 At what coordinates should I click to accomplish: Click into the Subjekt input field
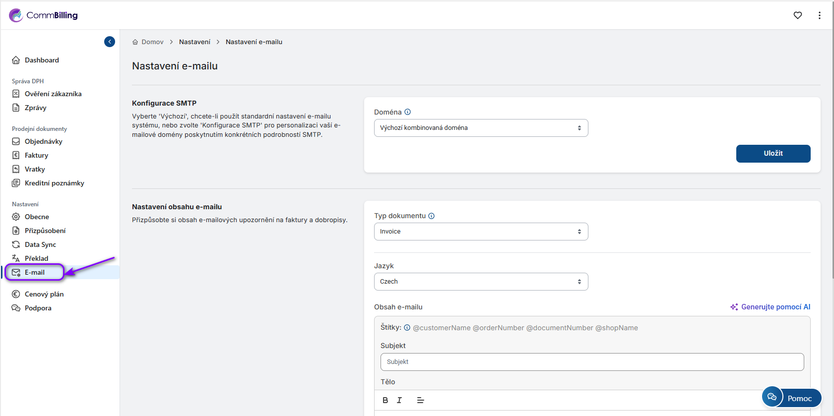(x=591, y=362)
